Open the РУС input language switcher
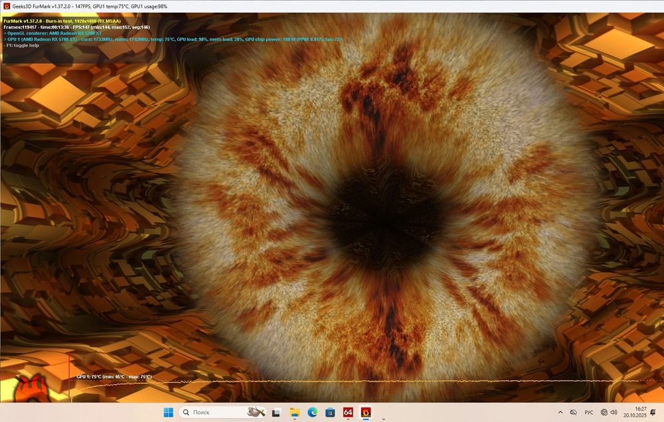 click(x=588, y=412)
